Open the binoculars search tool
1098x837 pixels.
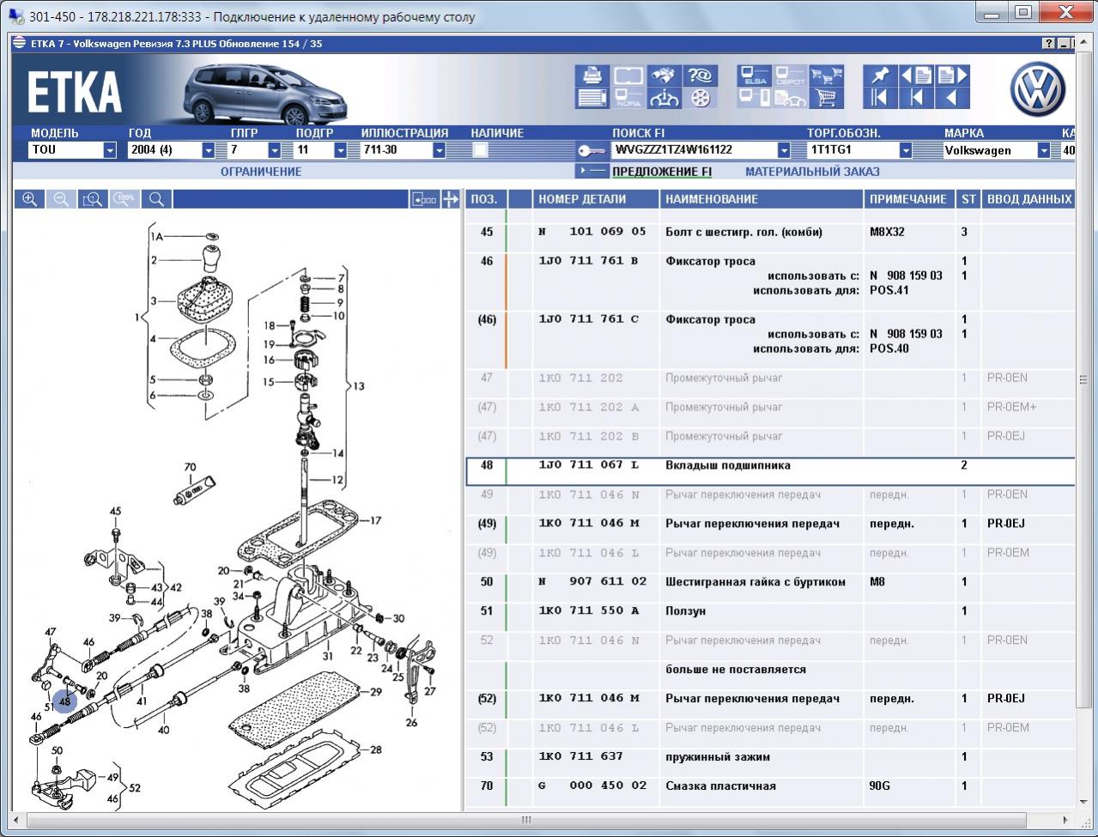click(x=664, y=76)
